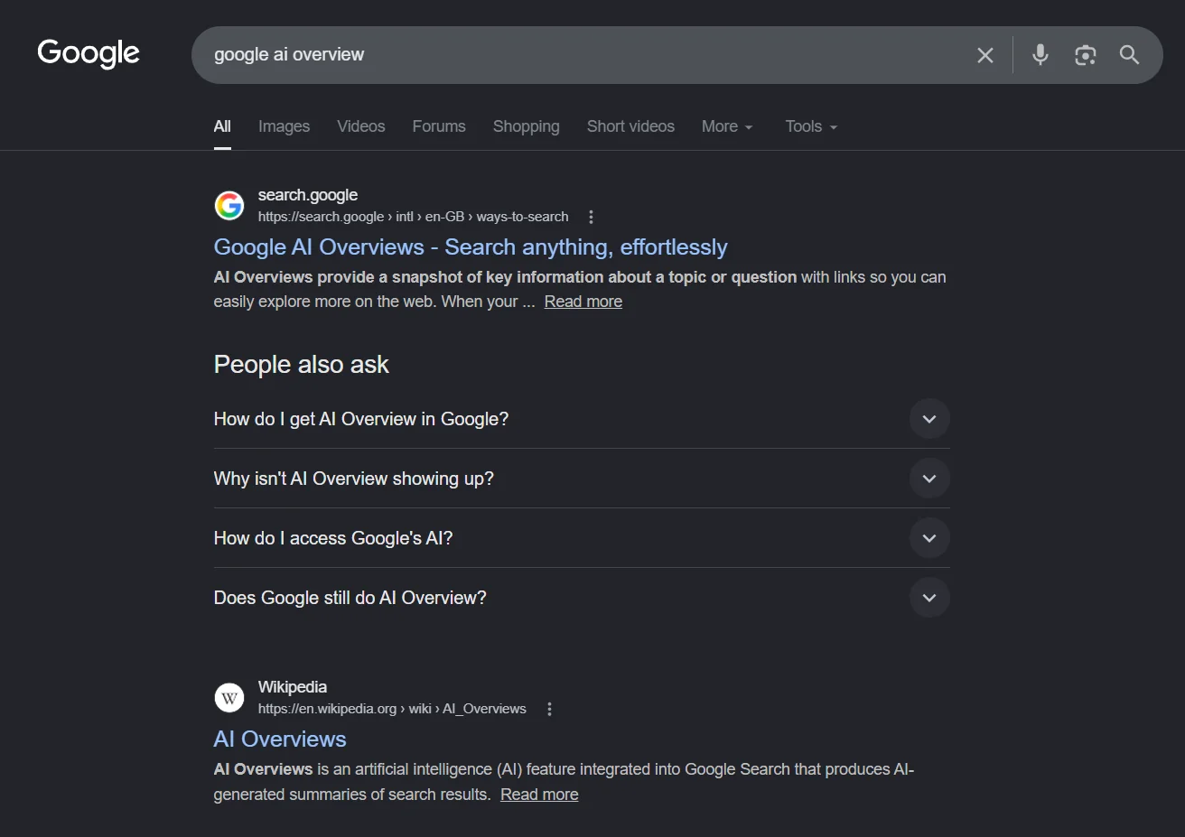Image resolution: width=1185 pixels, height=837 pixels.
Task: Open the AI Overviews Wikipedia link
Action: click(x=280, y=739)
